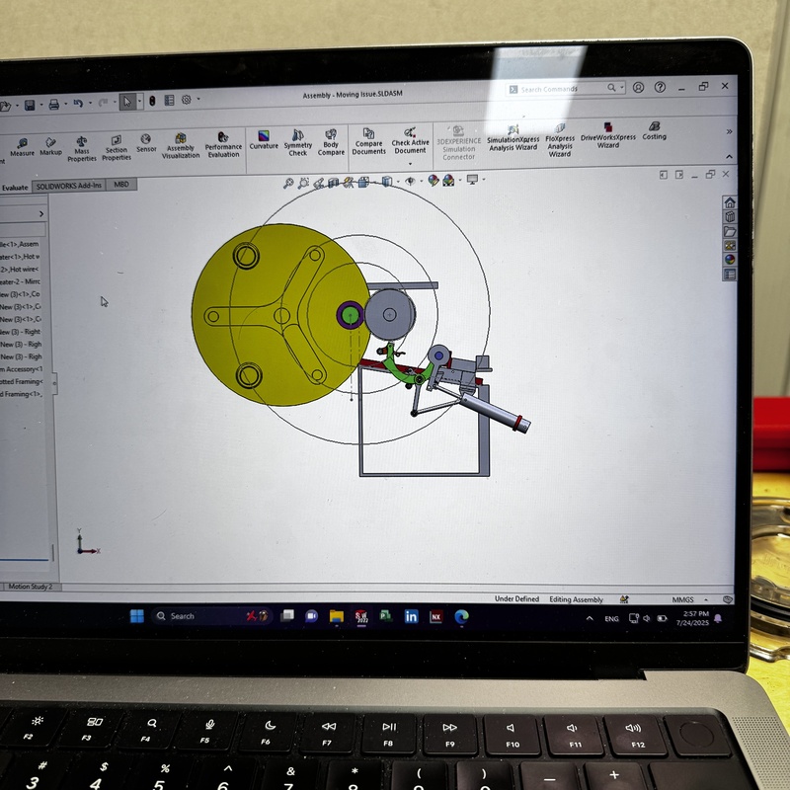Click the Windows Start button

click(136, 615)
